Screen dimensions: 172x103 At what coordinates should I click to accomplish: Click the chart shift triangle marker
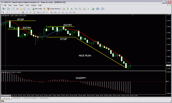click(x=133, y=15)
